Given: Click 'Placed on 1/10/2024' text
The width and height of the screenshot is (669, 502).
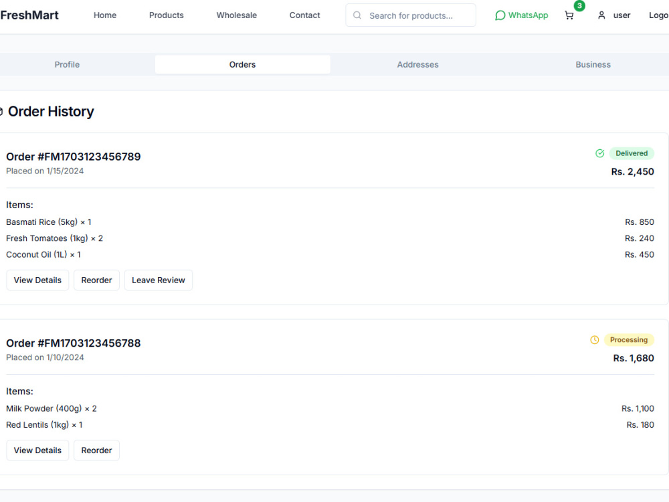Looking at the screenshot, I should coord(45,357).
